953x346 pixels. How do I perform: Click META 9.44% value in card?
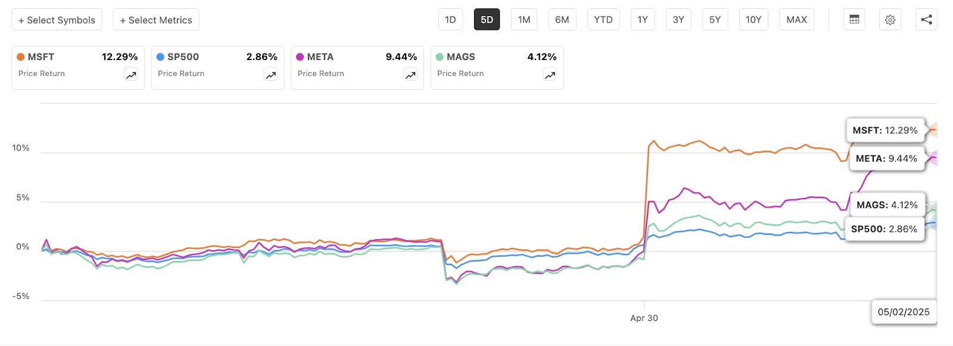(401, 57)
